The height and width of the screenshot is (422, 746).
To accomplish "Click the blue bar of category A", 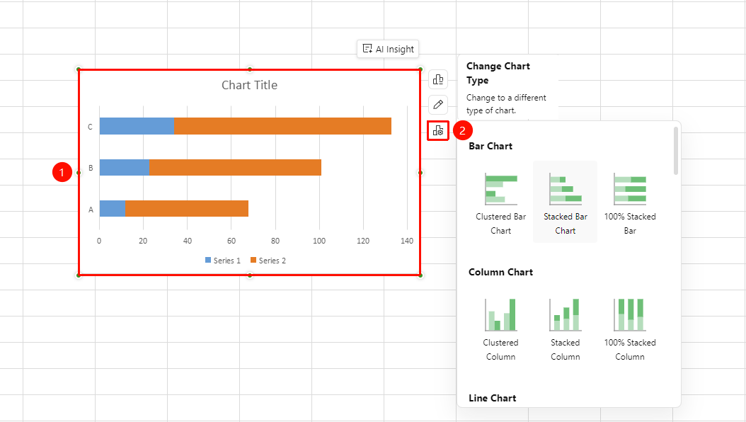I will [x=113, y=208].
